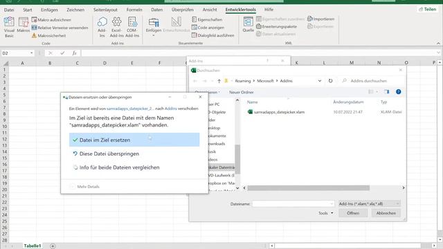Click the Teilen button

click(x=428, y=9)
